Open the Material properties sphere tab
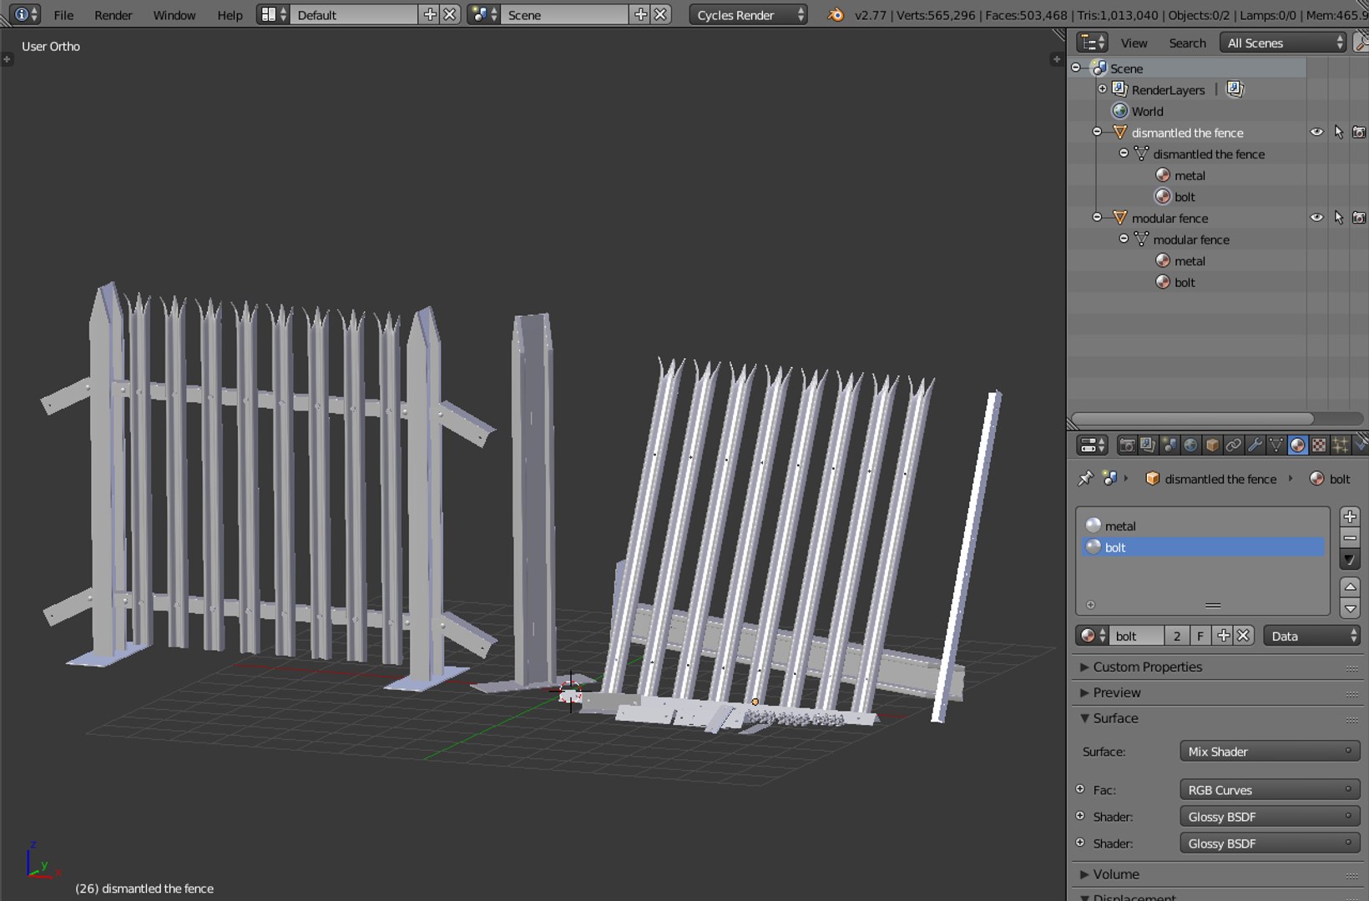 (1297, 445)
